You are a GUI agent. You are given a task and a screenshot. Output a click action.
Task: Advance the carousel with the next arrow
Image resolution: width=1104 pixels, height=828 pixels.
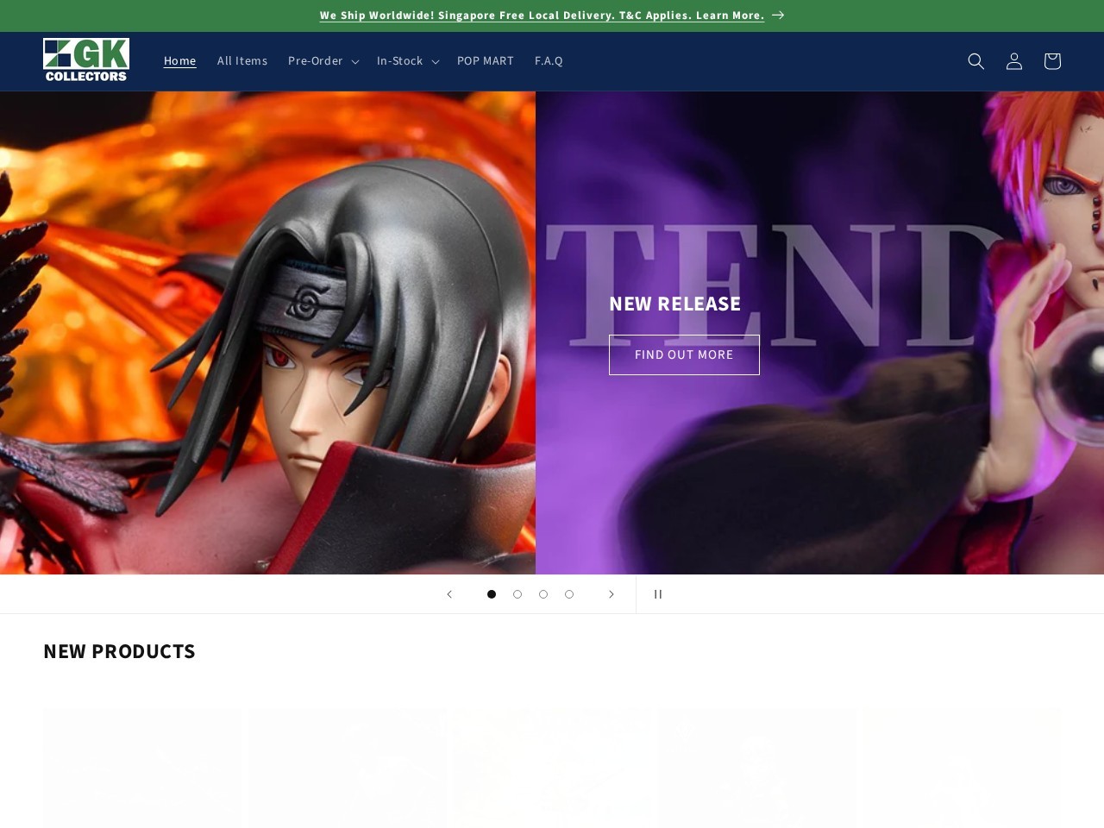pos(612,594)
